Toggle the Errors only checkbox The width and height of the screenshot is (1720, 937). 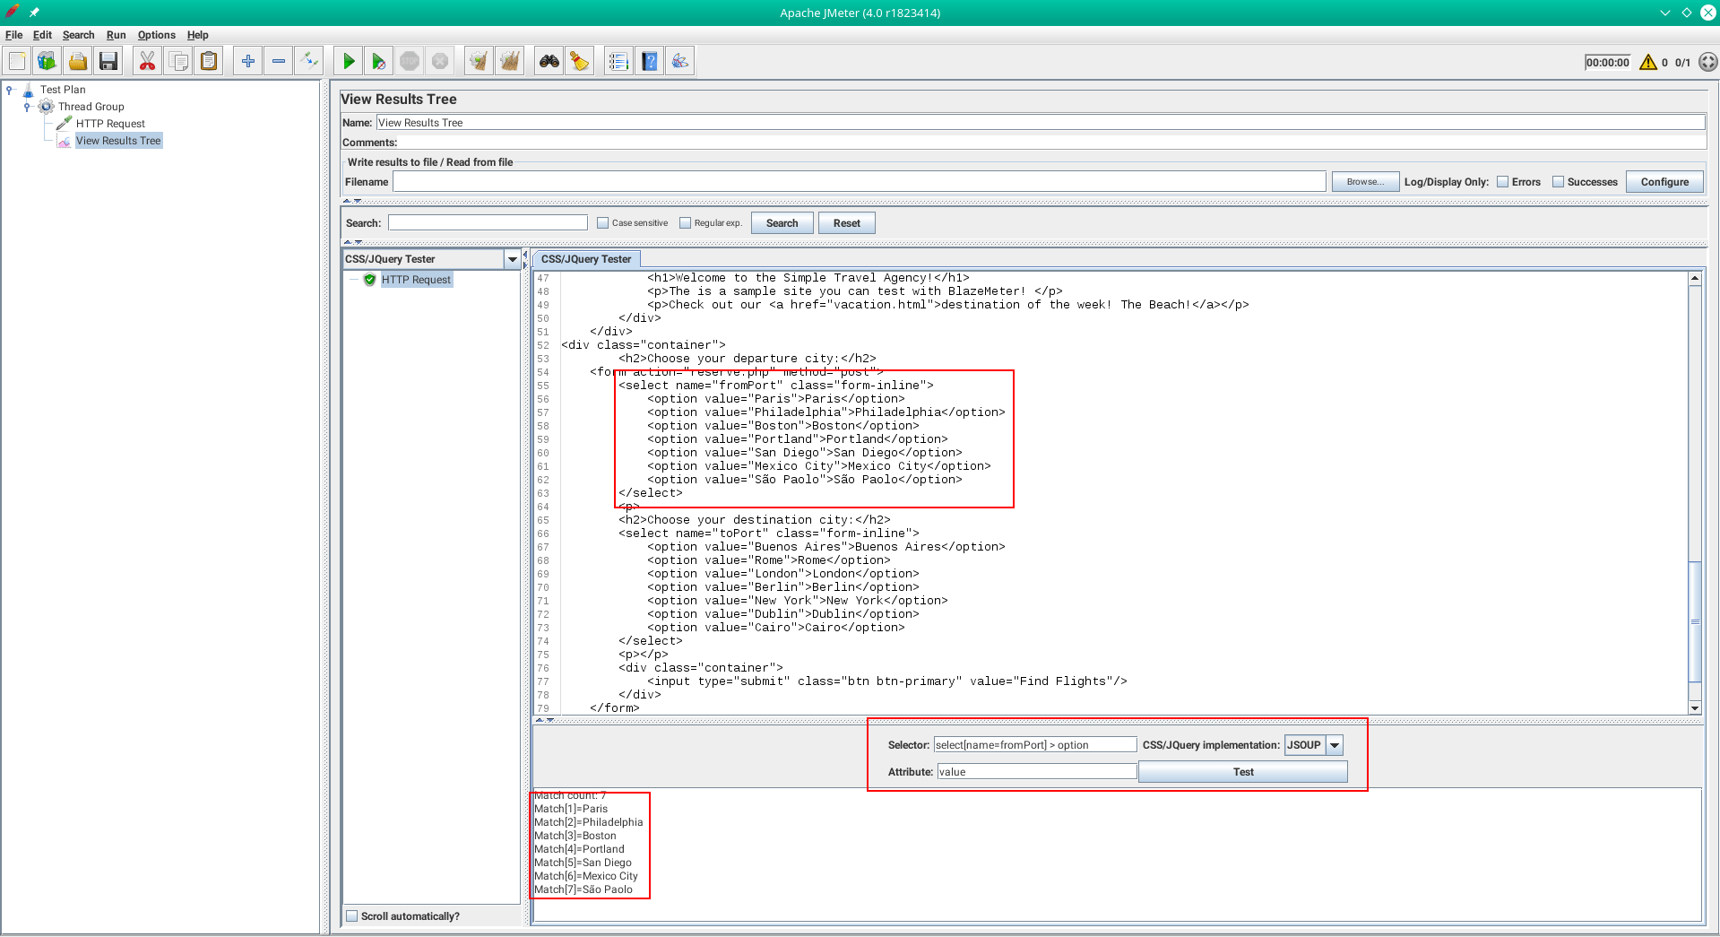[x=1503, y=182]
